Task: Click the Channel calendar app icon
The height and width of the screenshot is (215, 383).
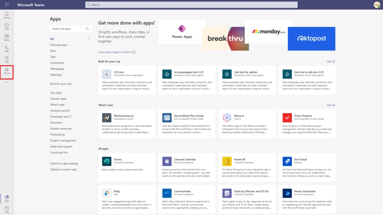Action: 167,161
